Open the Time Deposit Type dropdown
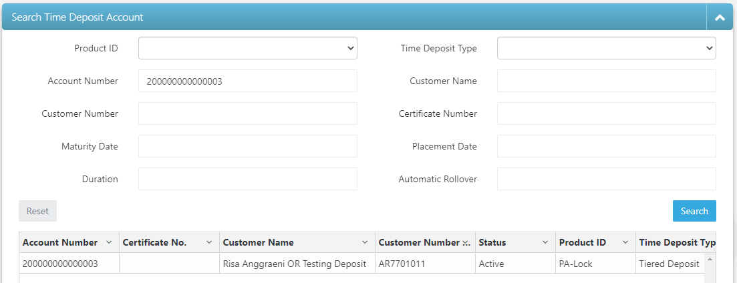Screen dimensions: 737x283 pyautogui.click(x=606, y=48)
